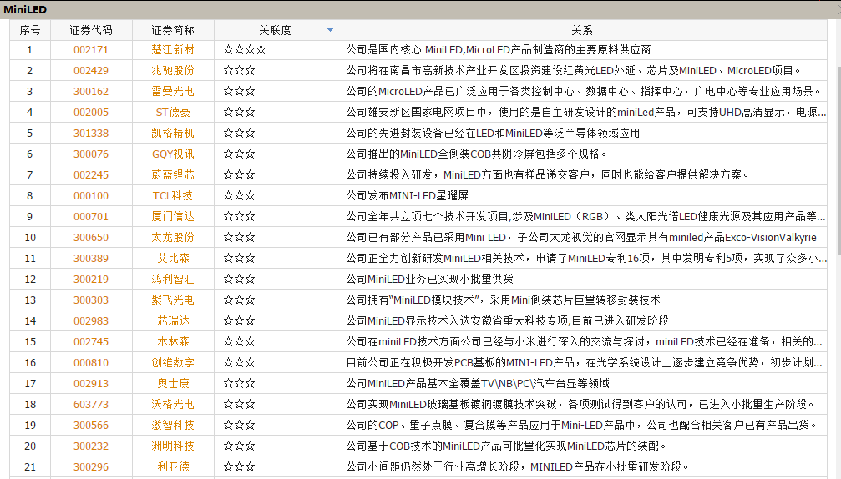Open stock code 301338

pos(91,134)
